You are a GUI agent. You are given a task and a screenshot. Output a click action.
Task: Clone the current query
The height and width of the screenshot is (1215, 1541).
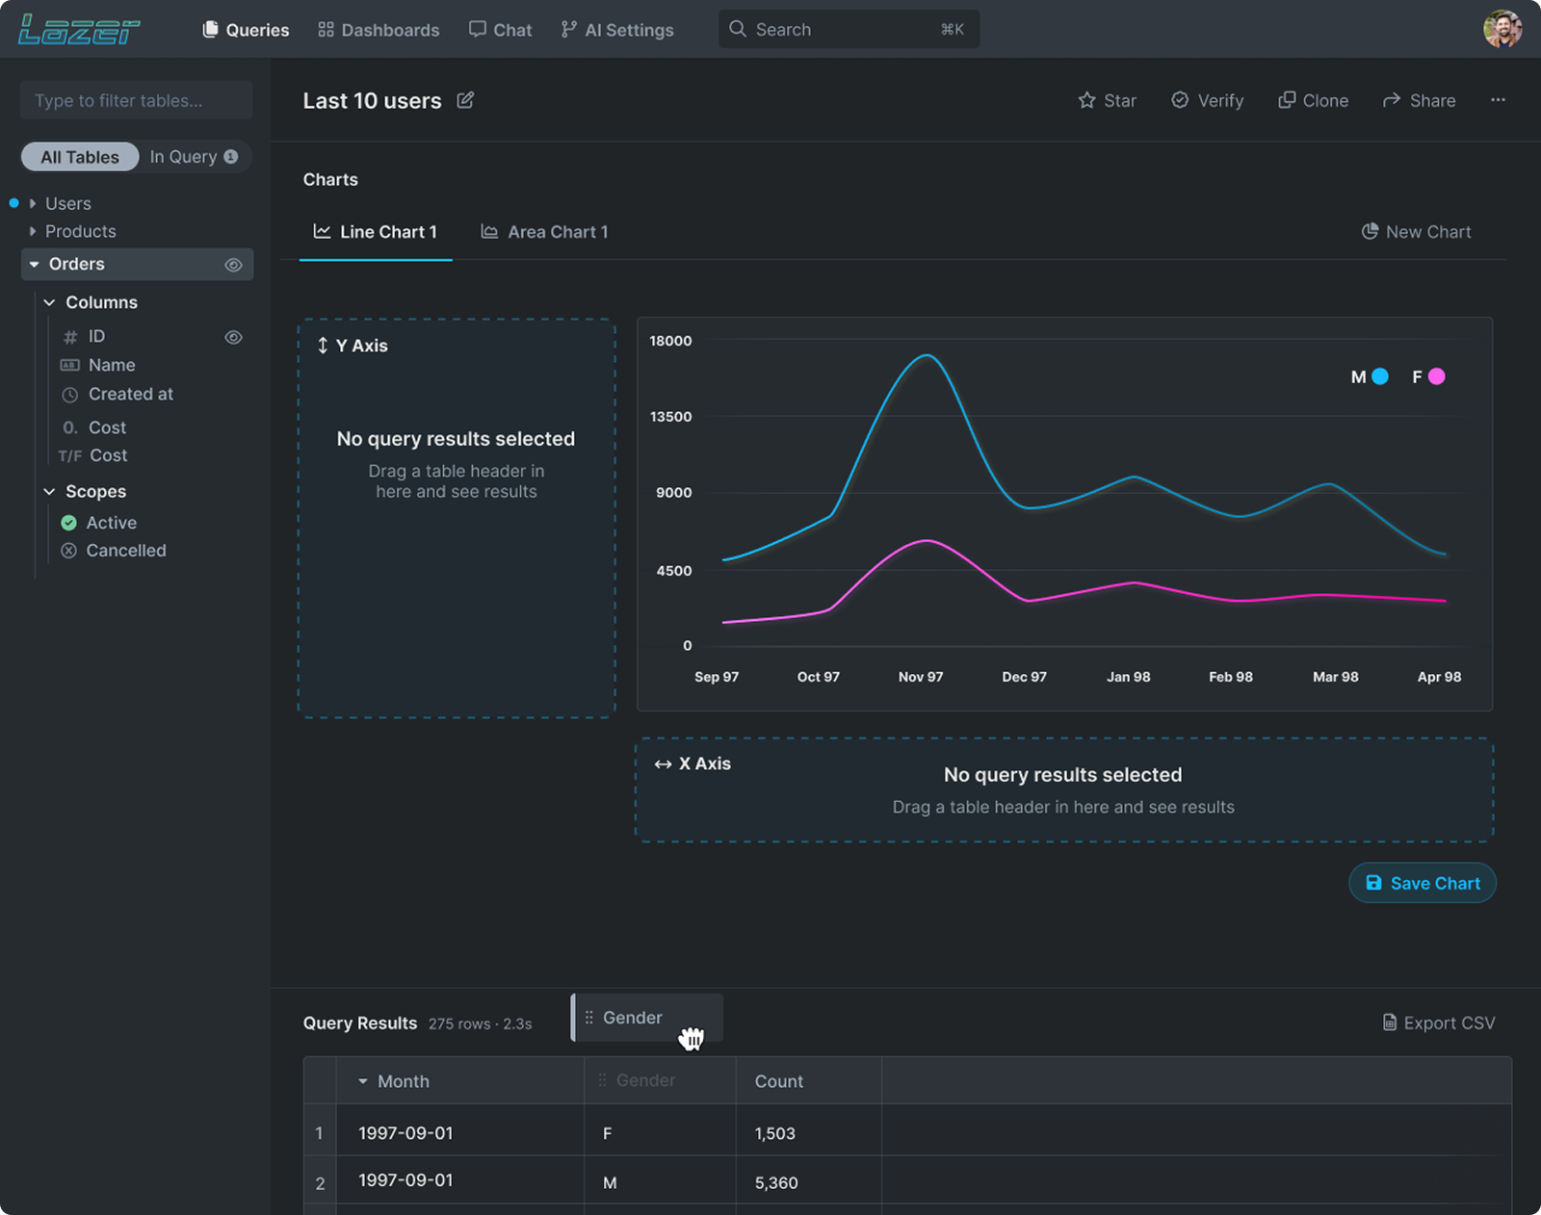coord(1313,100)
